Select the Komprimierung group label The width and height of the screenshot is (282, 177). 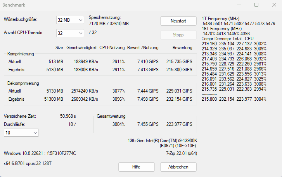pyautogui.click(x=21, y=54)
